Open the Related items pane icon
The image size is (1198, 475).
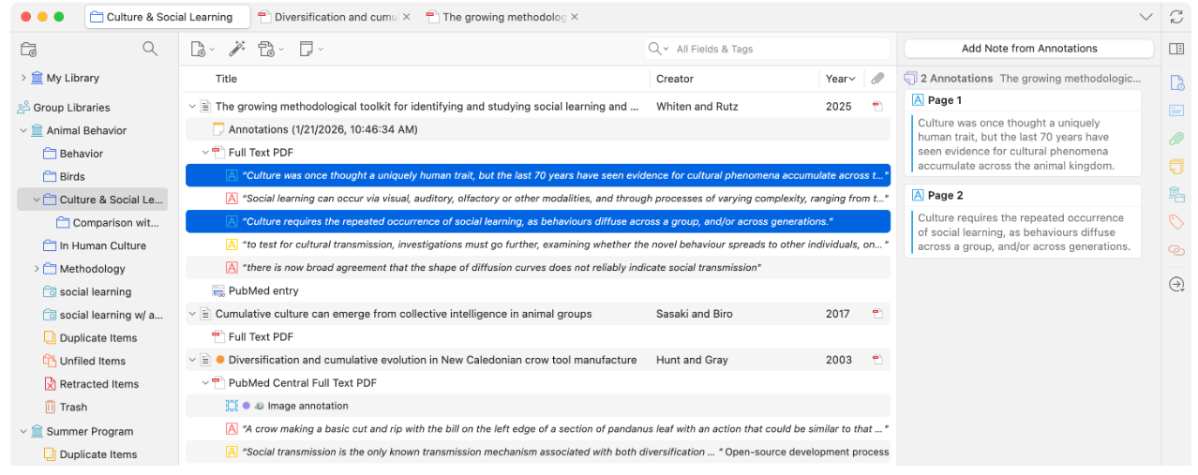[1176, 250]
